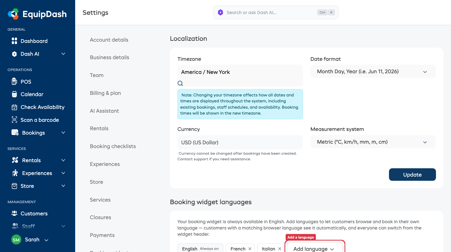Click the purple Dash AI search icon
The height and width of the screenshot is (252, 451).
[220, 13]
